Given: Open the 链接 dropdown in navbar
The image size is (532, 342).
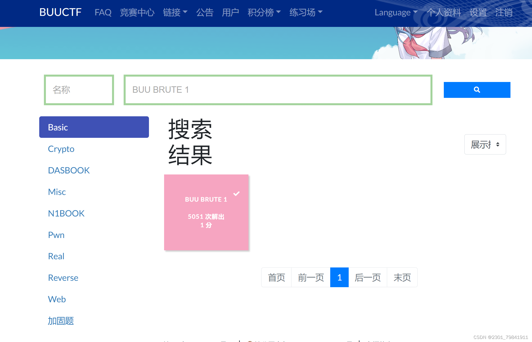Looking at the screenshot, I should pos(175,12).
